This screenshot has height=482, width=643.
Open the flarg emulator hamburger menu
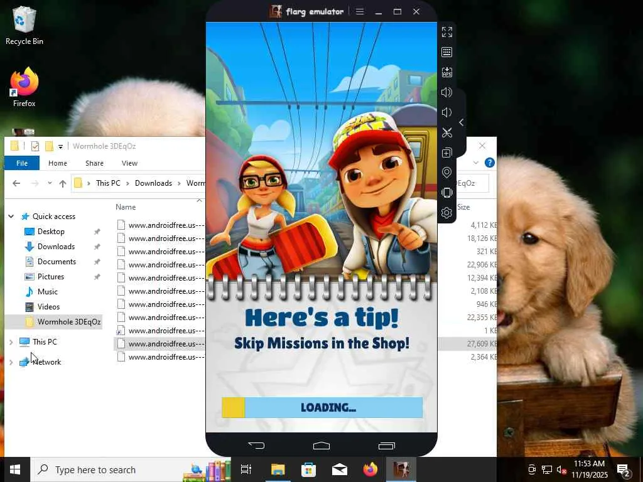point(360,11)
